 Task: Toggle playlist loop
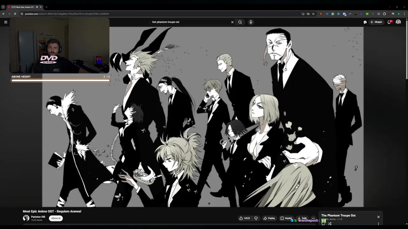pyautogui.click(x=323, y=224)
